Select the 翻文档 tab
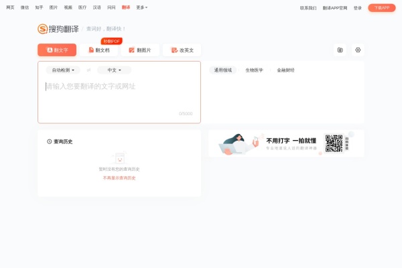Screen dimensions: 402x268 (98, 50)
